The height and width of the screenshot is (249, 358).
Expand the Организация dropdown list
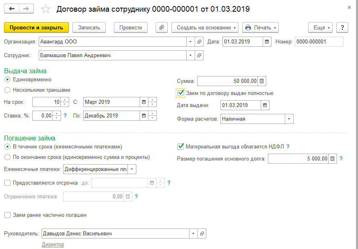(190, 42)
